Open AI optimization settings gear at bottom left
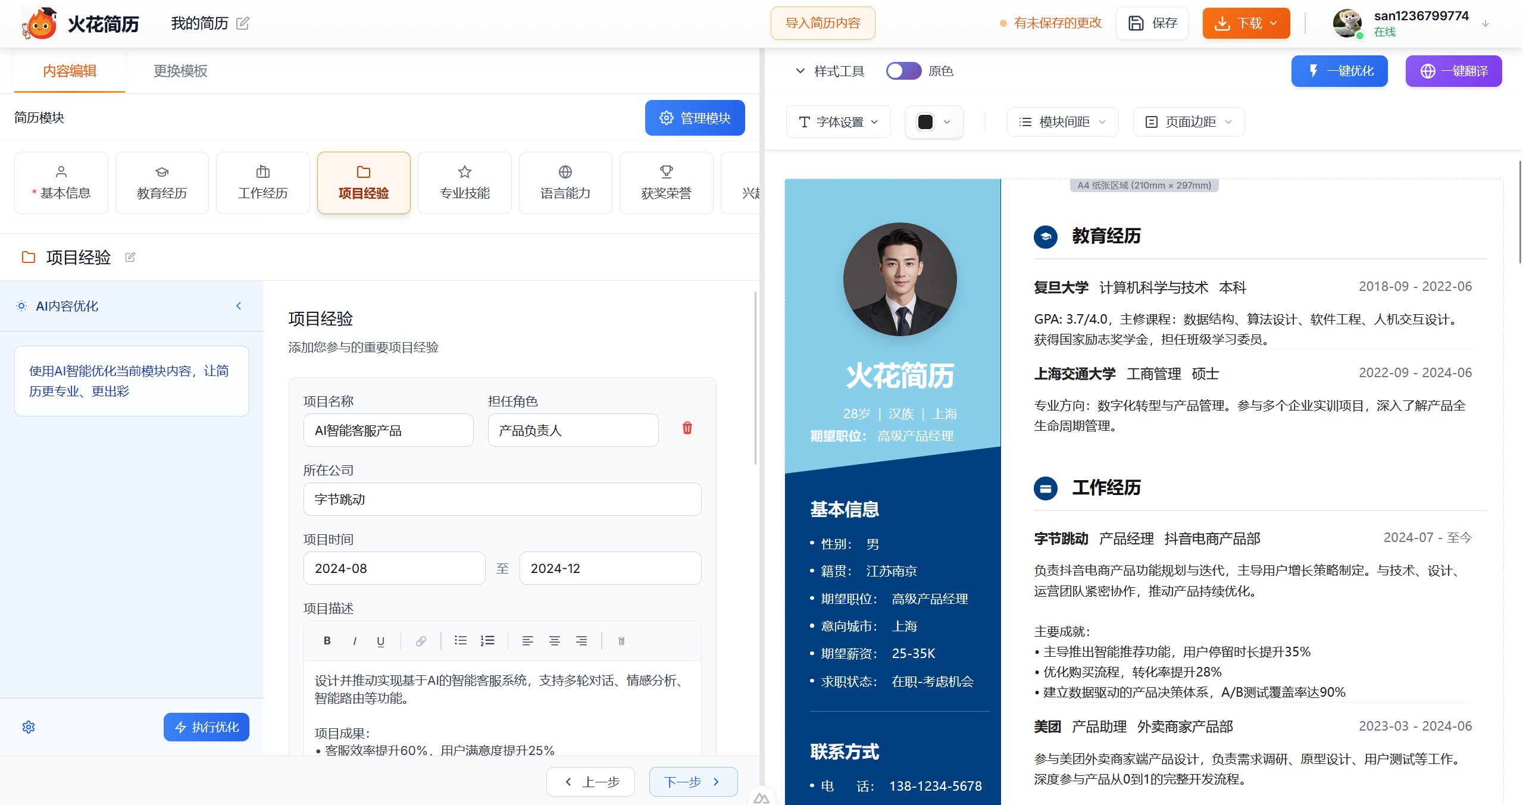Screen dimensions: 1523x805 28,726
